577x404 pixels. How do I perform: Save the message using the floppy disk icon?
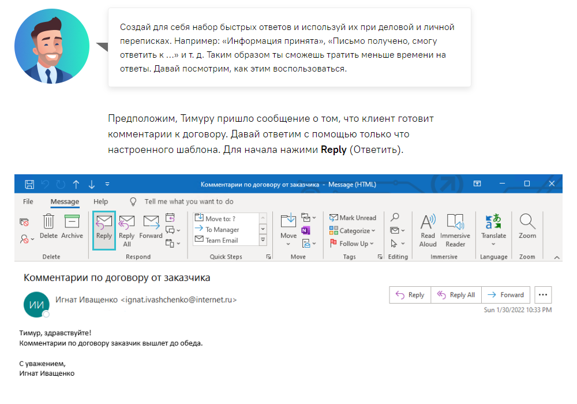click(29, 184)
